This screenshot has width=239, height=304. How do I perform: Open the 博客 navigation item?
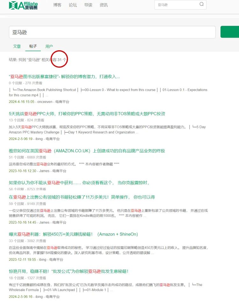pos(57,5)
